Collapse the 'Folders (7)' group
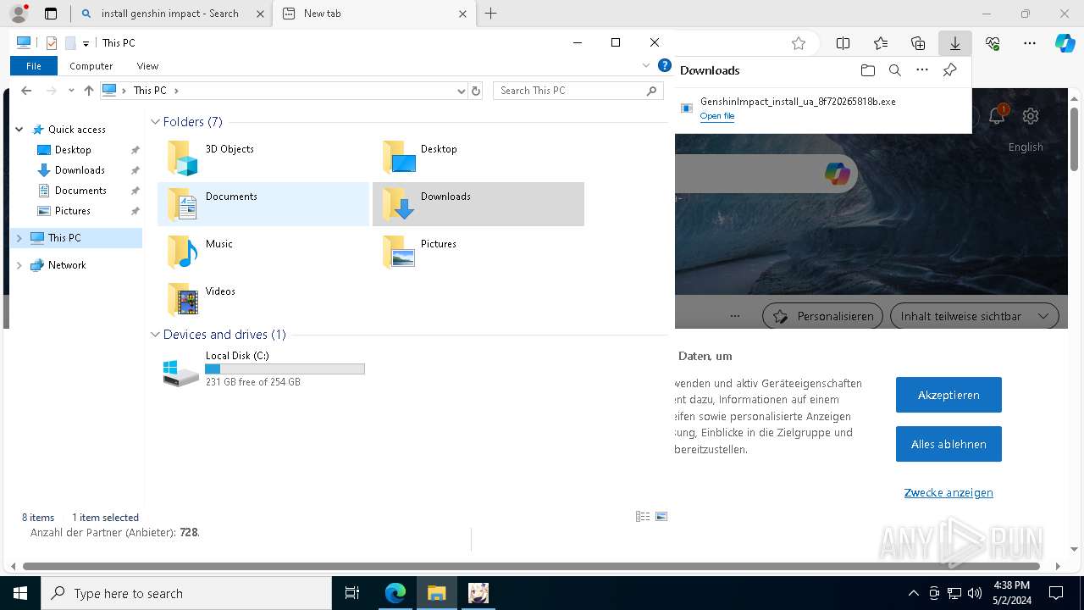This screenshot has width=1084, height=610. (155, 122)
